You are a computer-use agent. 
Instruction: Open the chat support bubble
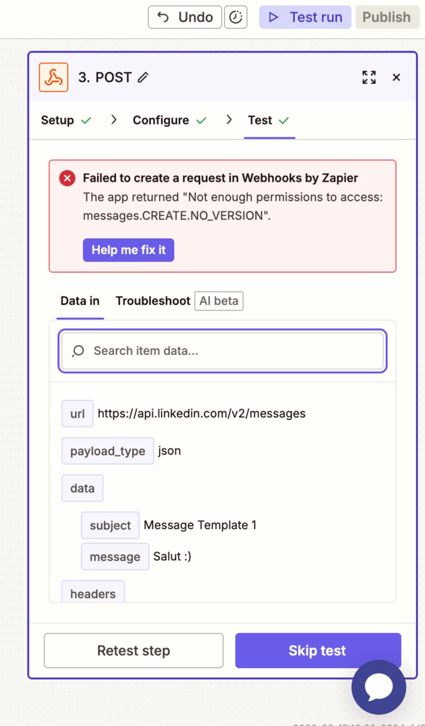[x=379, y=687]
